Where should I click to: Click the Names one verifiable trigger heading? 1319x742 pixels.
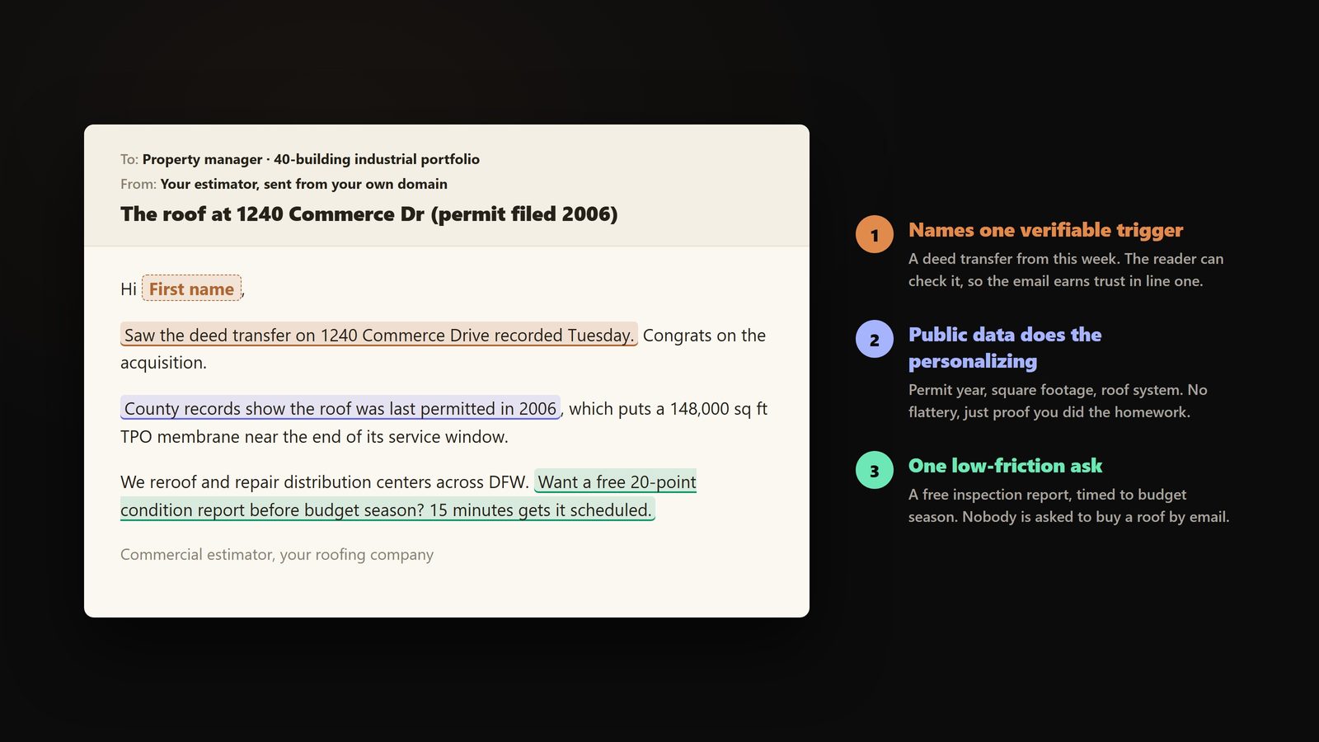click(x=1045, y=230)
